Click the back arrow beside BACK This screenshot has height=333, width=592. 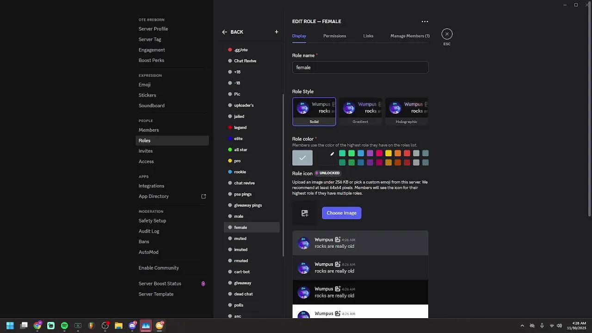click(224, 32)
